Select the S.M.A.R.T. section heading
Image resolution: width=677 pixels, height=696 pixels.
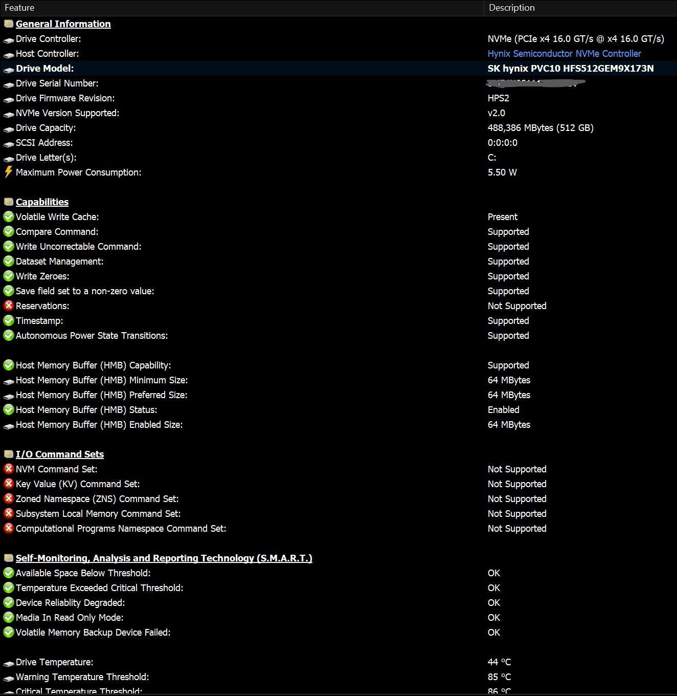point(164,558)
